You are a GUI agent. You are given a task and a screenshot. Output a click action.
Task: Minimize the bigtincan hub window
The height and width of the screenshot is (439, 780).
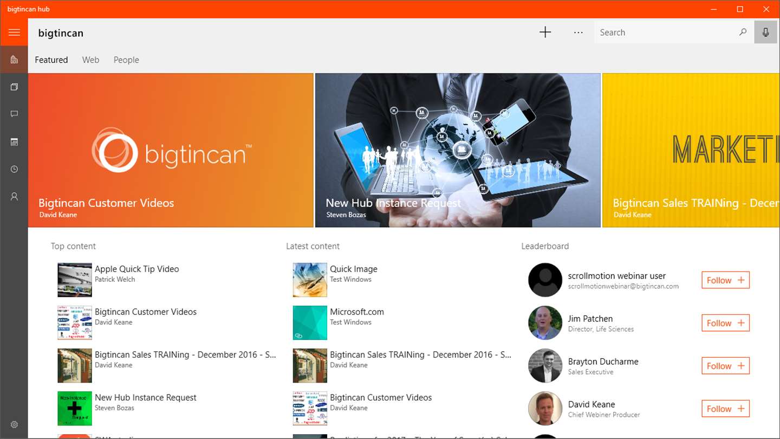[714, 9]
